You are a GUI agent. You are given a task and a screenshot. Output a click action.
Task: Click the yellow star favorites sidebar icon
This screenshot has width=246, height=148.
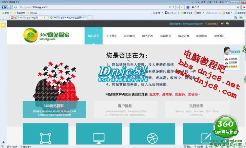[3, 25]
